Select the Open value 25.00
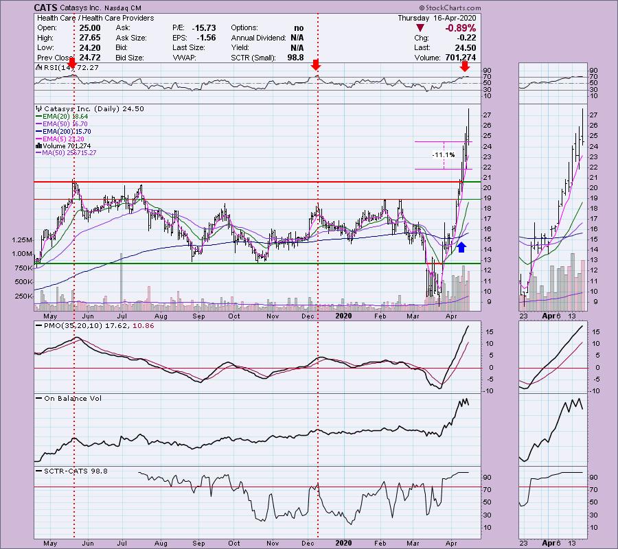Image resolution: width=618 pixels, height=549 pixels. [x=90, y=28]
